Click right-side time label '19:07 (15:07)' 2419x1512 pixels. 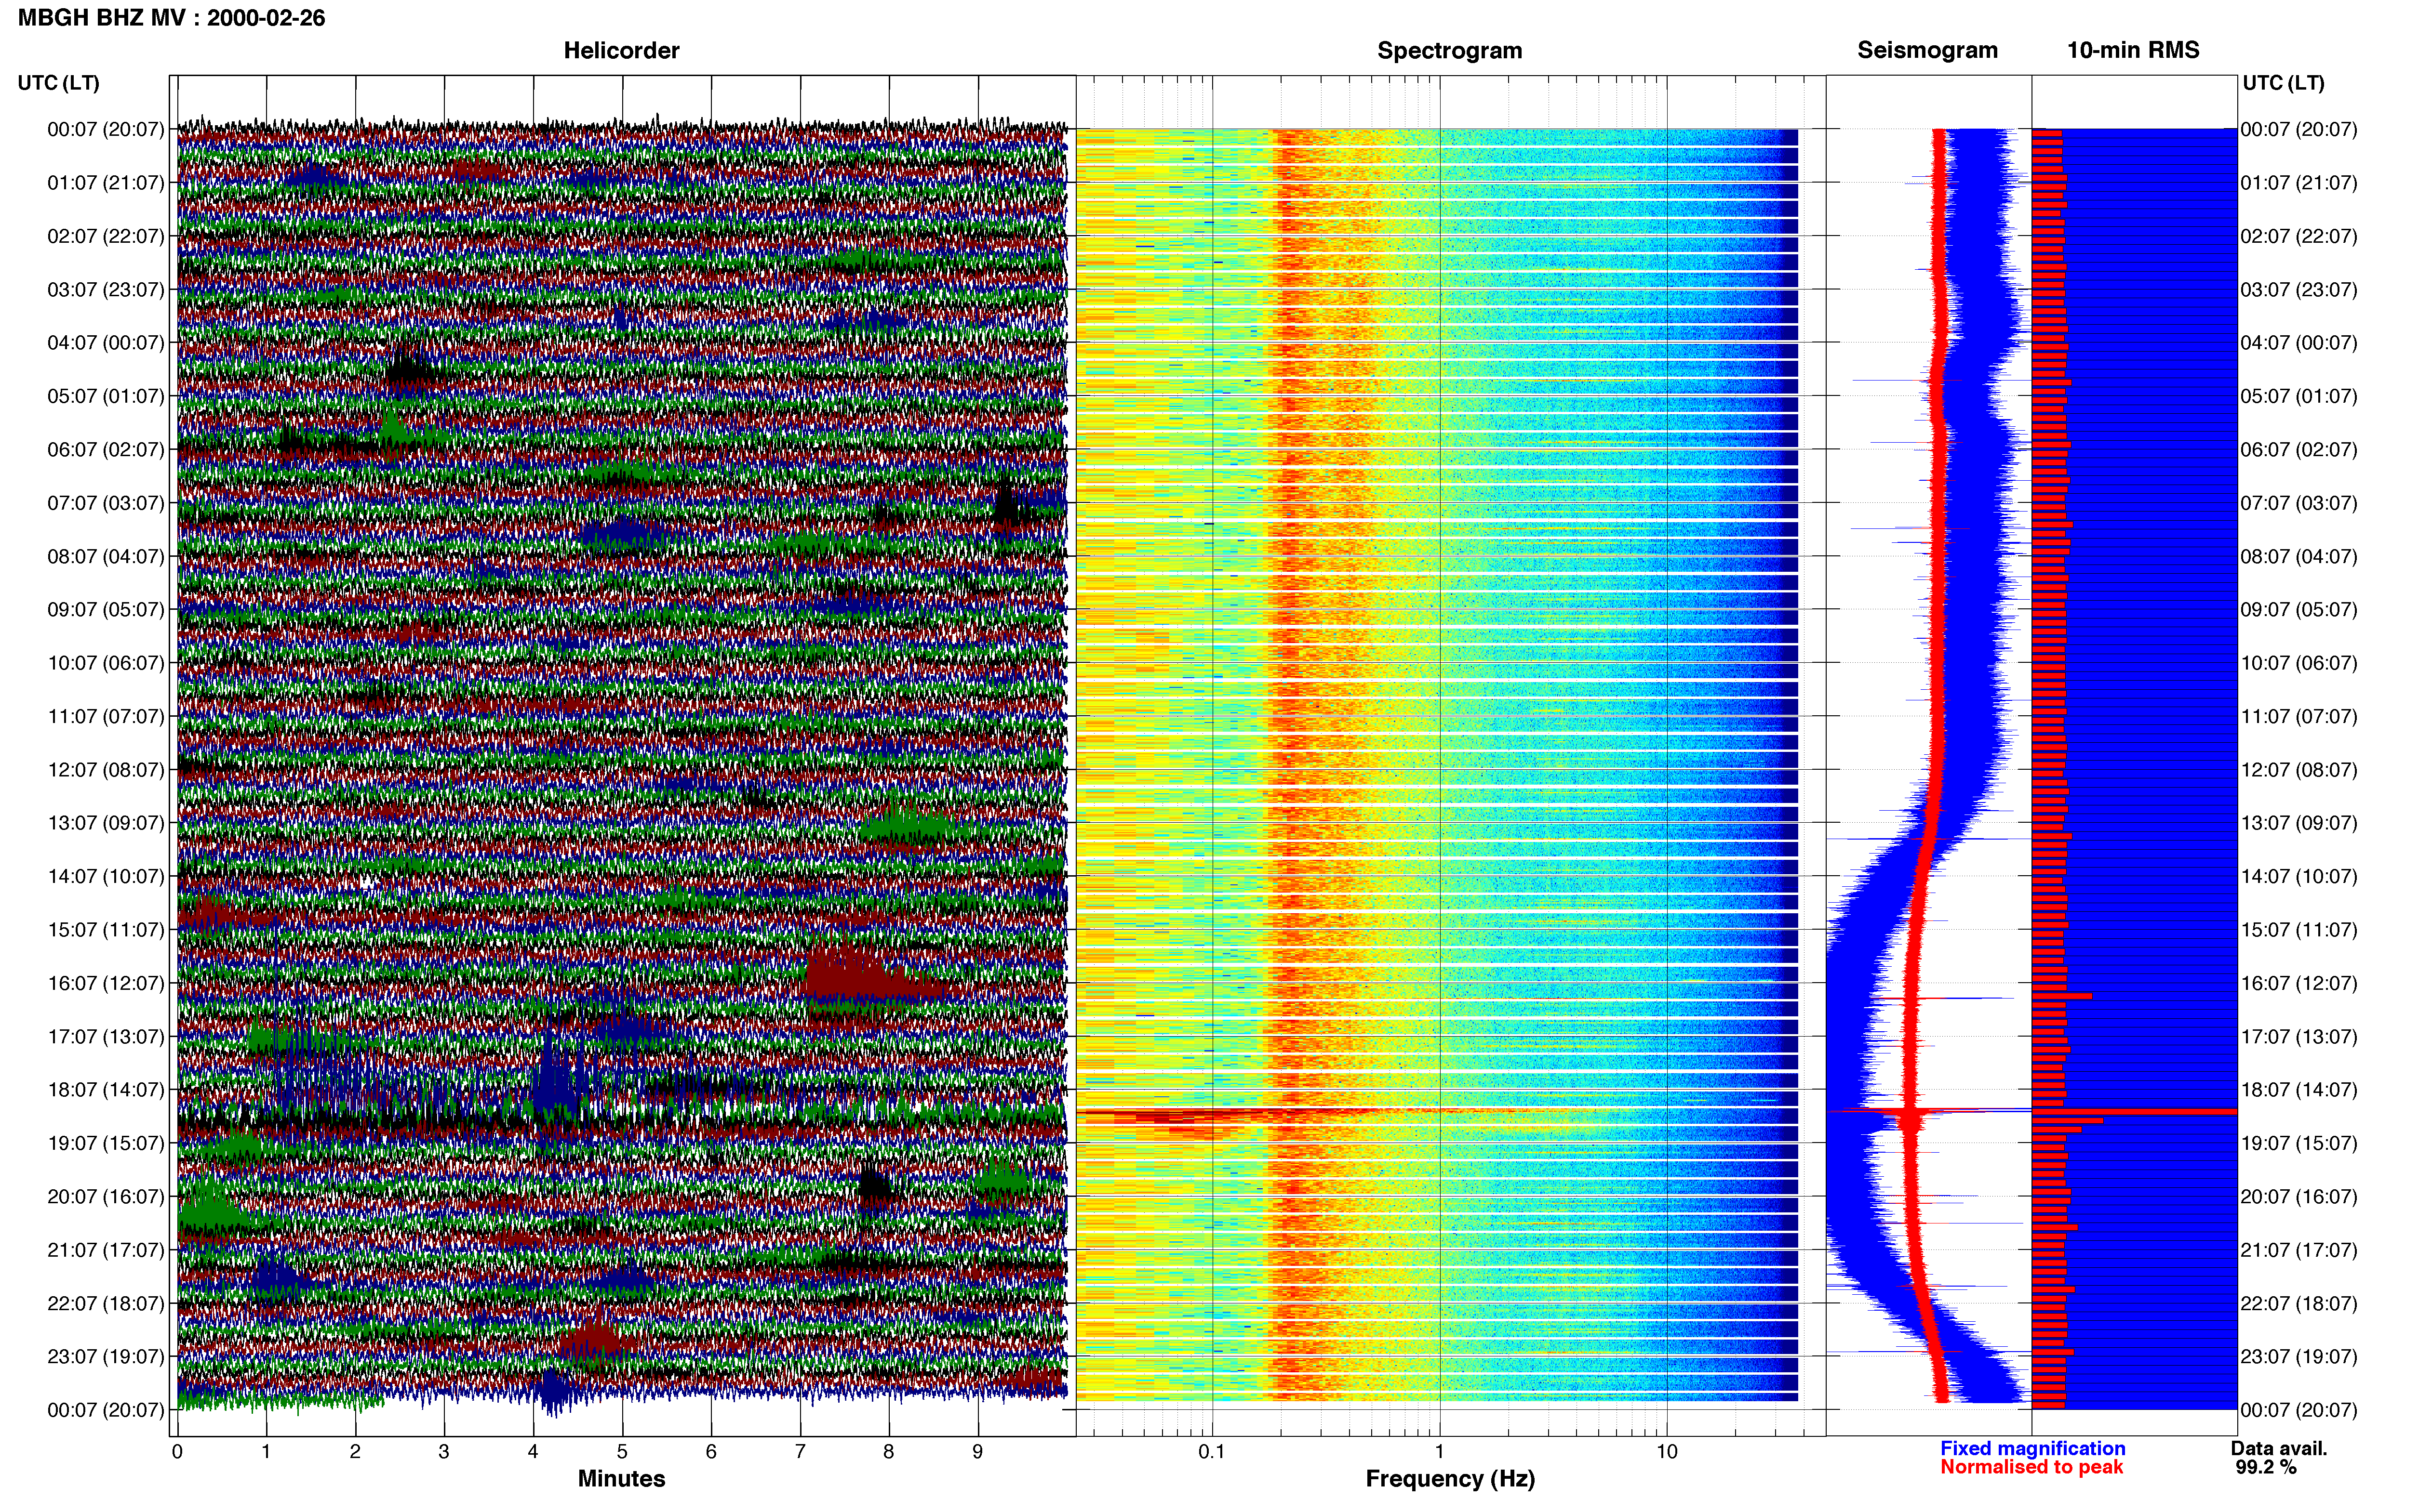(x=2299, y=1143)
